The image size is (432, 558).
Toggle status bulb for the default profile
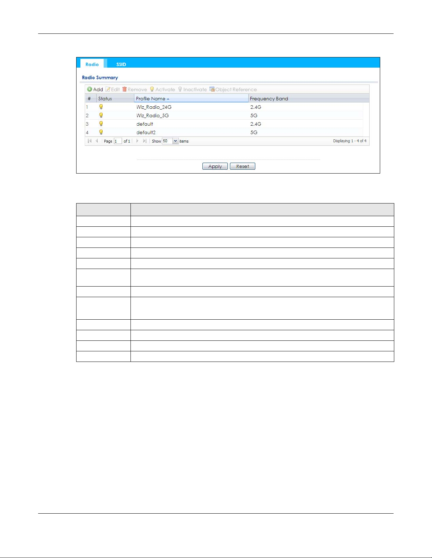[101, 124]
